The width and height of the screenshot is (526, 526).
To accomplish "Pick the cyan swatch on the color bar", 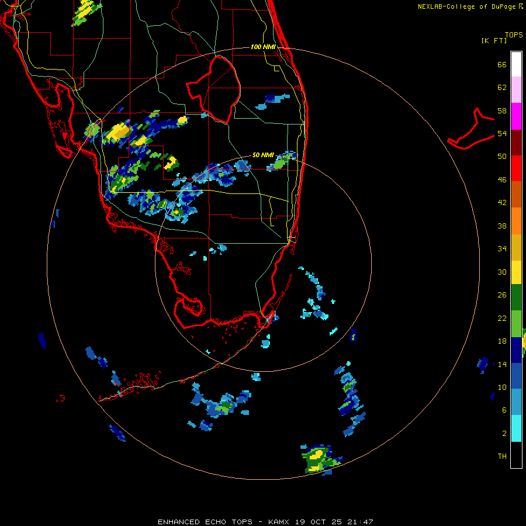I will pos(516,428).
